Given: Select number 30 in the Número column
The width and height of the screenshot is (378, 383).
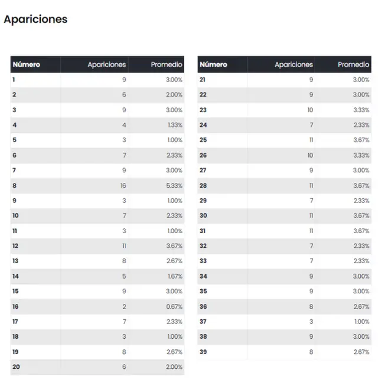Looking at the screenshot, I should [x=203, y=216].
